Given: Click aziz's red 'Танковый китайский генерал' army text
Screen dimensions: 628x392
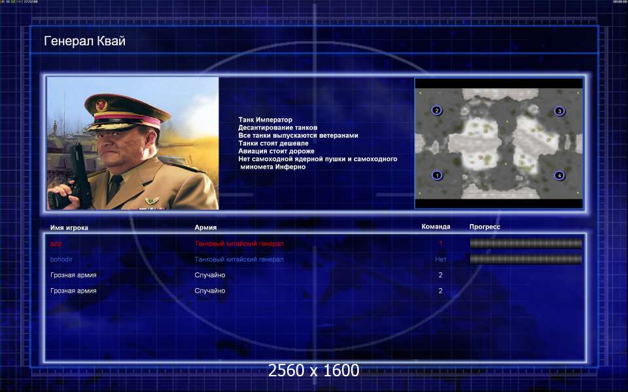Looking at the screenshot, I should point(239,244).
